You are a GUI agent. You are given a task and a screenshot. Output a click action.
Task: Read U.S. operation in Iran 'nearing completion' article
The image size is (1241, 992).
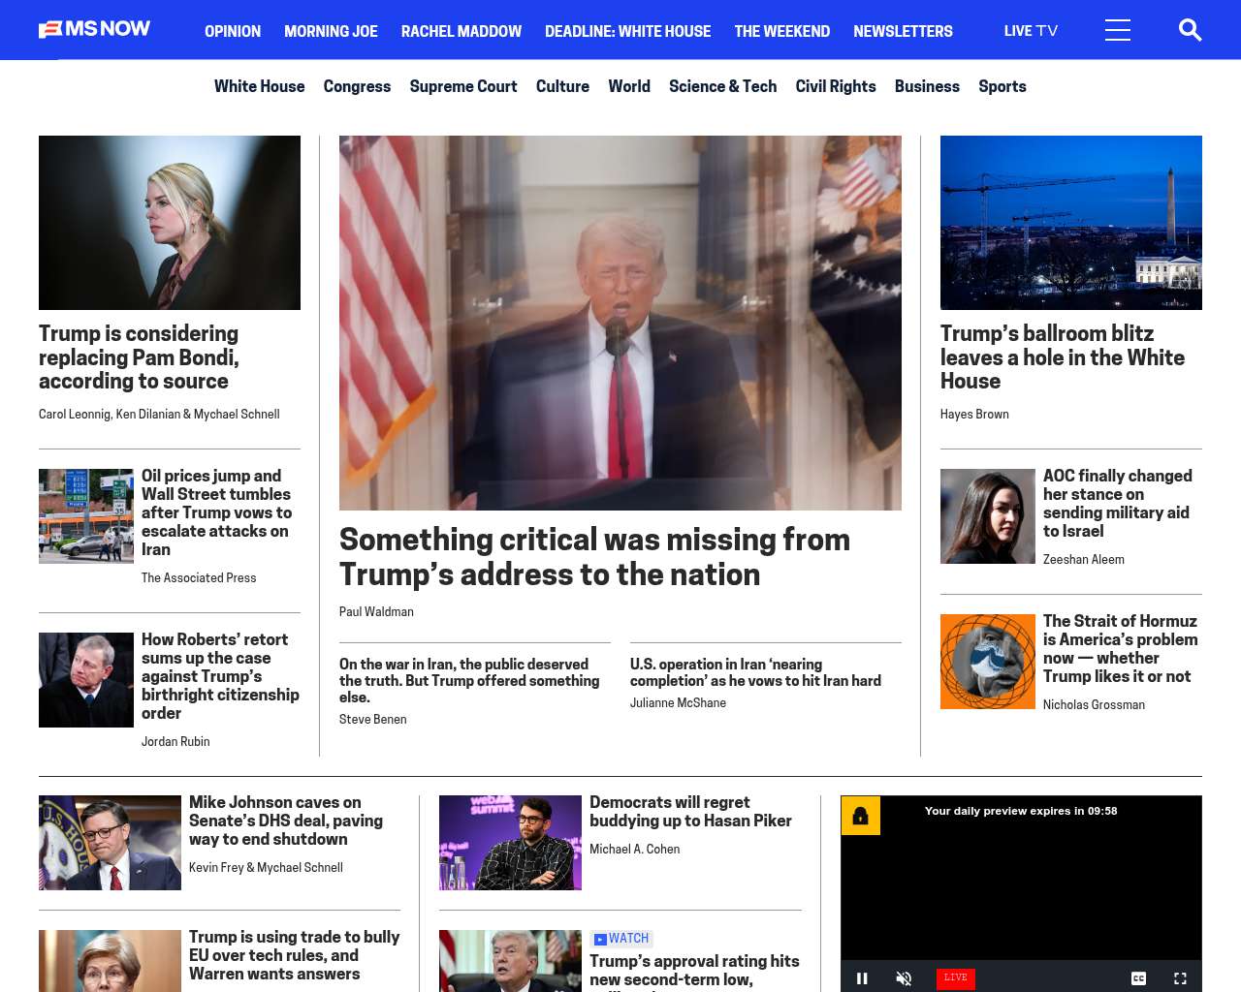755,672
